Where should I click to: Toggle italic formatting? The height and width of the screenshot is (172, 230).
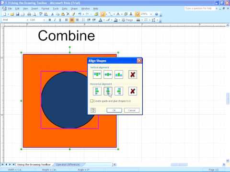(55, 20)
